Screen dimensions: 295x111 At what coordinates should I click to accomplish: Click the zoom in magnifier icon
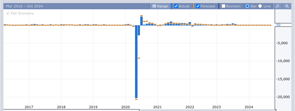(277, 6)
